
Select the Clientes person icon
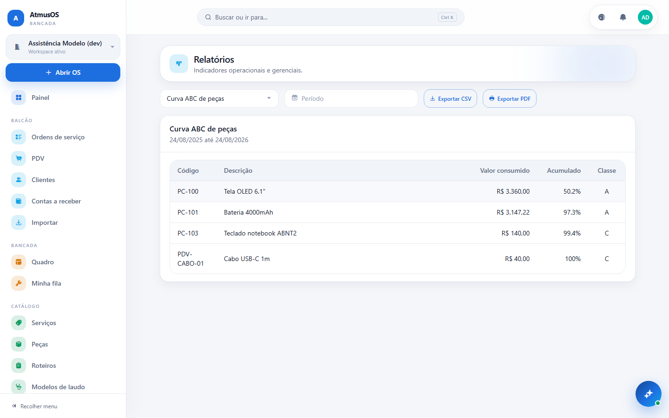[x=19, y=180]
